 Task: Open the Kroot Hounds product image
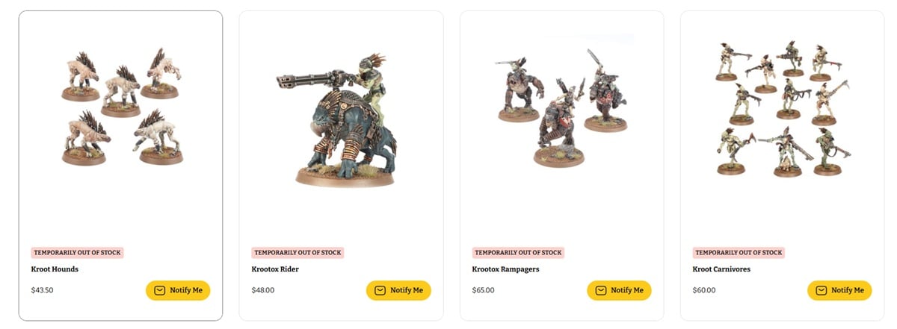(121, 107)
